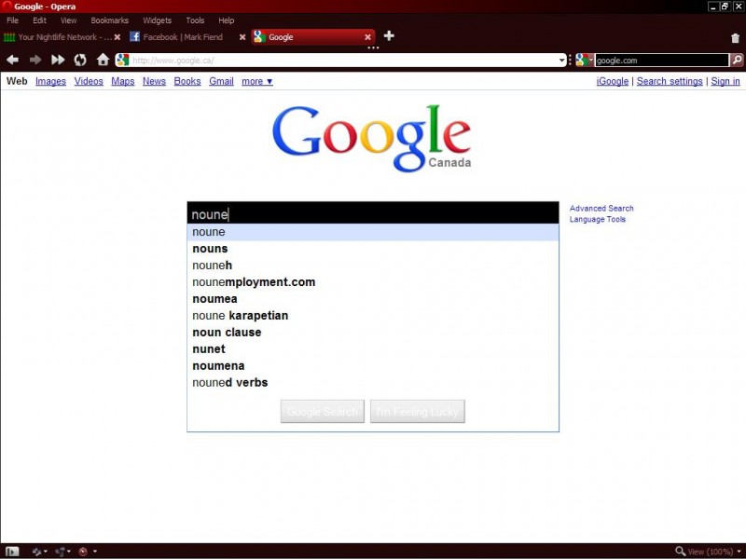Close the Your Nightlife Network tab
The width and height of the screenshot is (746, 559).
[x=117, y=37]
